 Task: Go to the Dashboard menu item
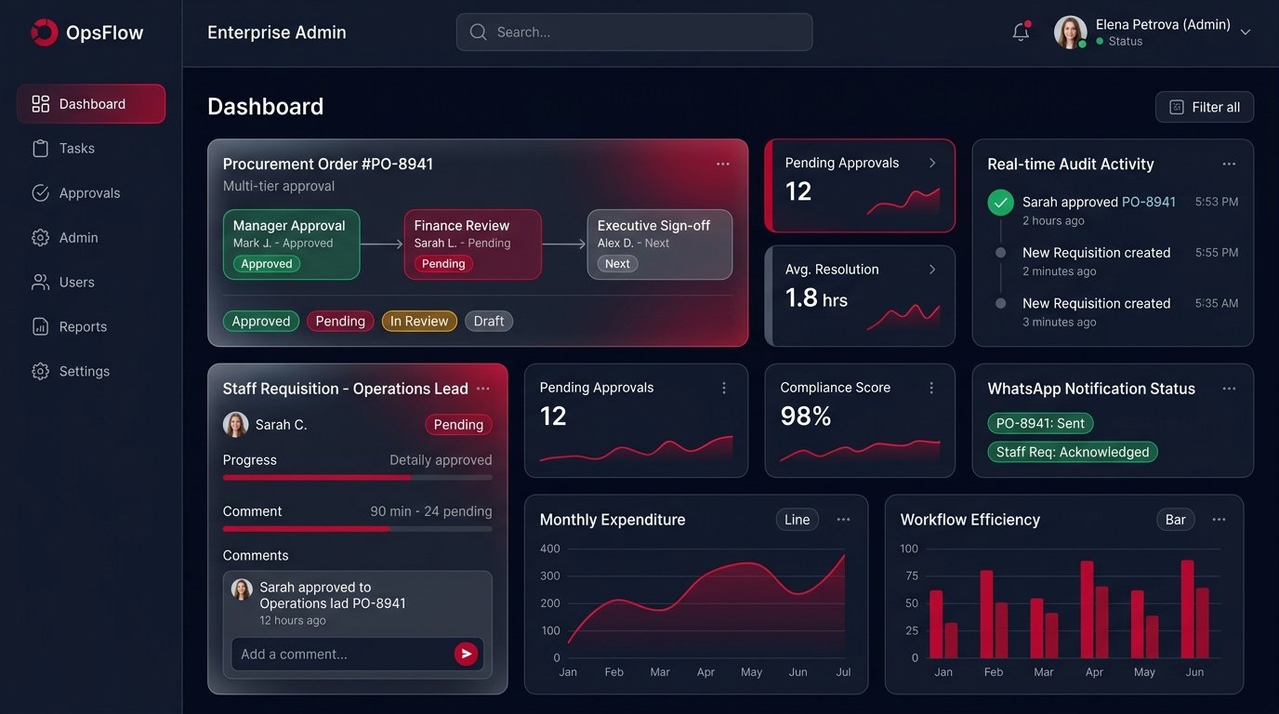tap(91, 104)
